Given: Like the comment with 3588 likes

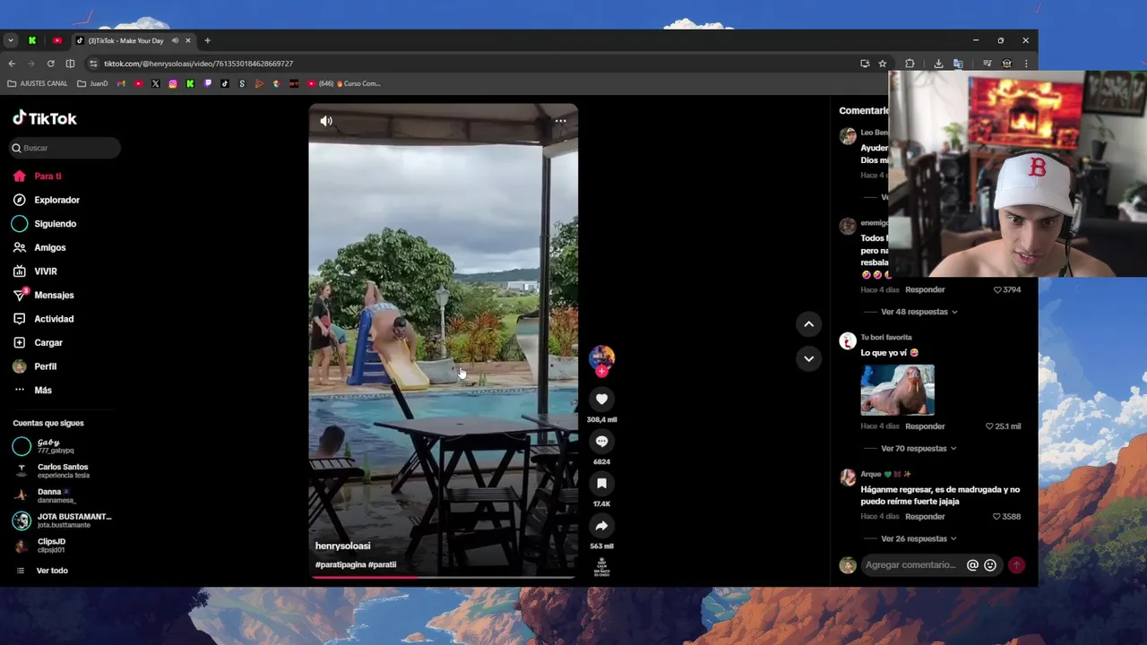Looking at the screenshot, I should 996,517.
